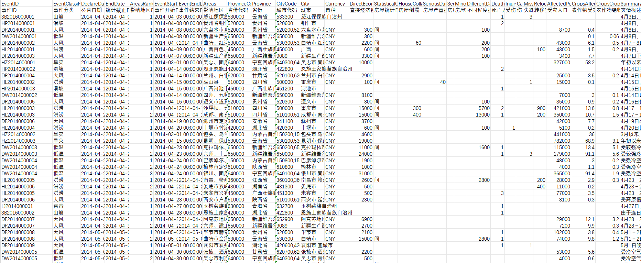
Task: Click the CityCode header cell
Action: 286,3
